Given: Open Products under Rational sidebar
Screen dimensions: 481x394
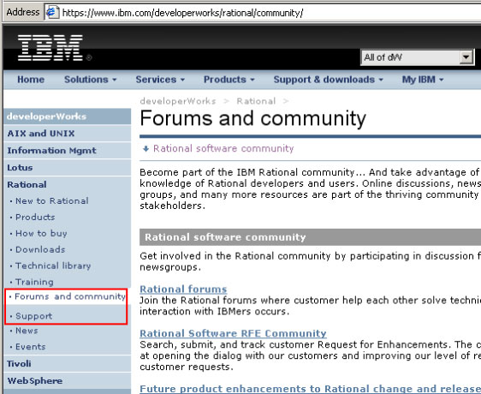Looking at the screenshot, I should [x=35, y=217].
